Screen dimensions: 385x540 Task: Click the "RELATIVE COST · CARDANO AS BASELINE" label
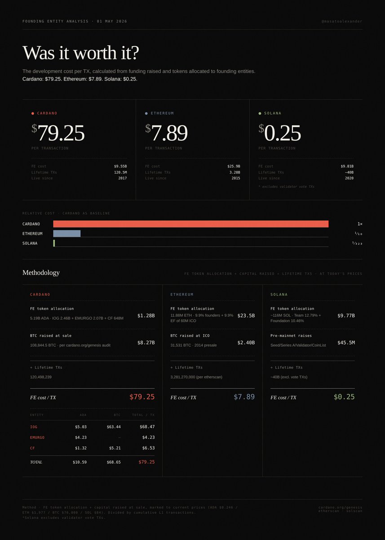coord(66,213)
